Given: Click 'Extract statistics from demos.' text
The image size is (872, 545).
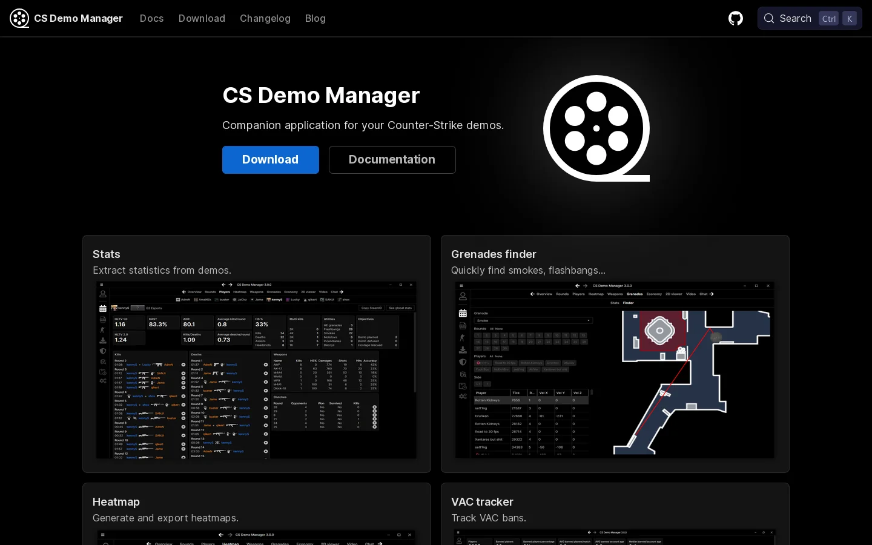Looking at the screenshot, I should coord(162,270).
